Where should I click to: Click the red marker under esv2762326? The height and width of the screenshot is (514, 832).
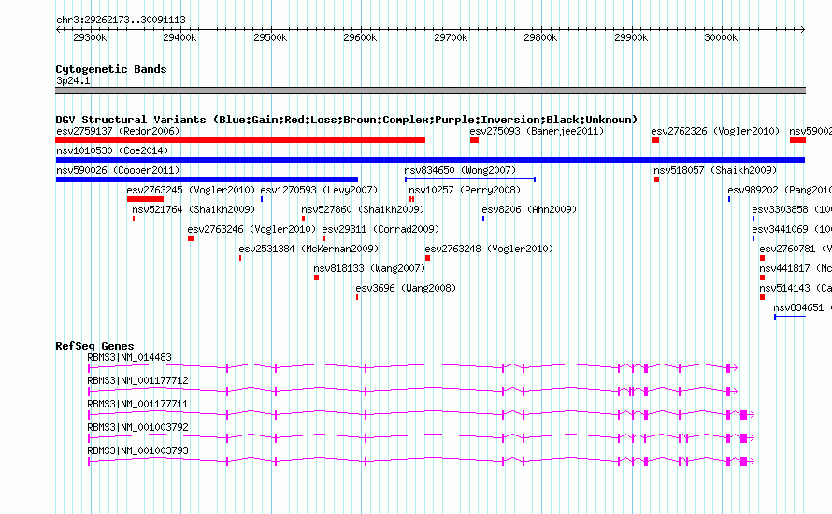pos(655,140)
